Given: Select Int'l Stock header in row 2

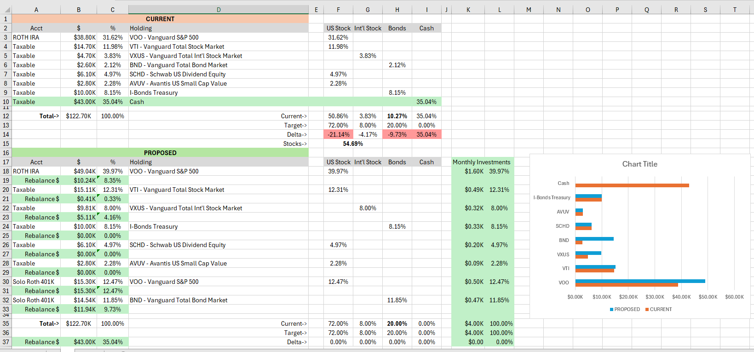Looking at the screenshot, I should point(368,28).
